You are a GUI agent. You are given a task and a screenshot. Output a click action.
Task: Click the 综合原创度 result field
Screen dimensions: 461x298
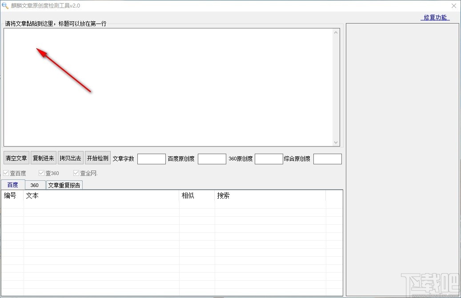pyautogui.click(x=328, y=159)
